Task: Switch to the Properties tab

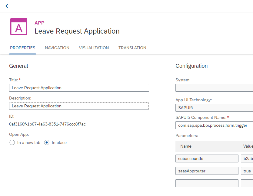Action: [x=23, y=48]
